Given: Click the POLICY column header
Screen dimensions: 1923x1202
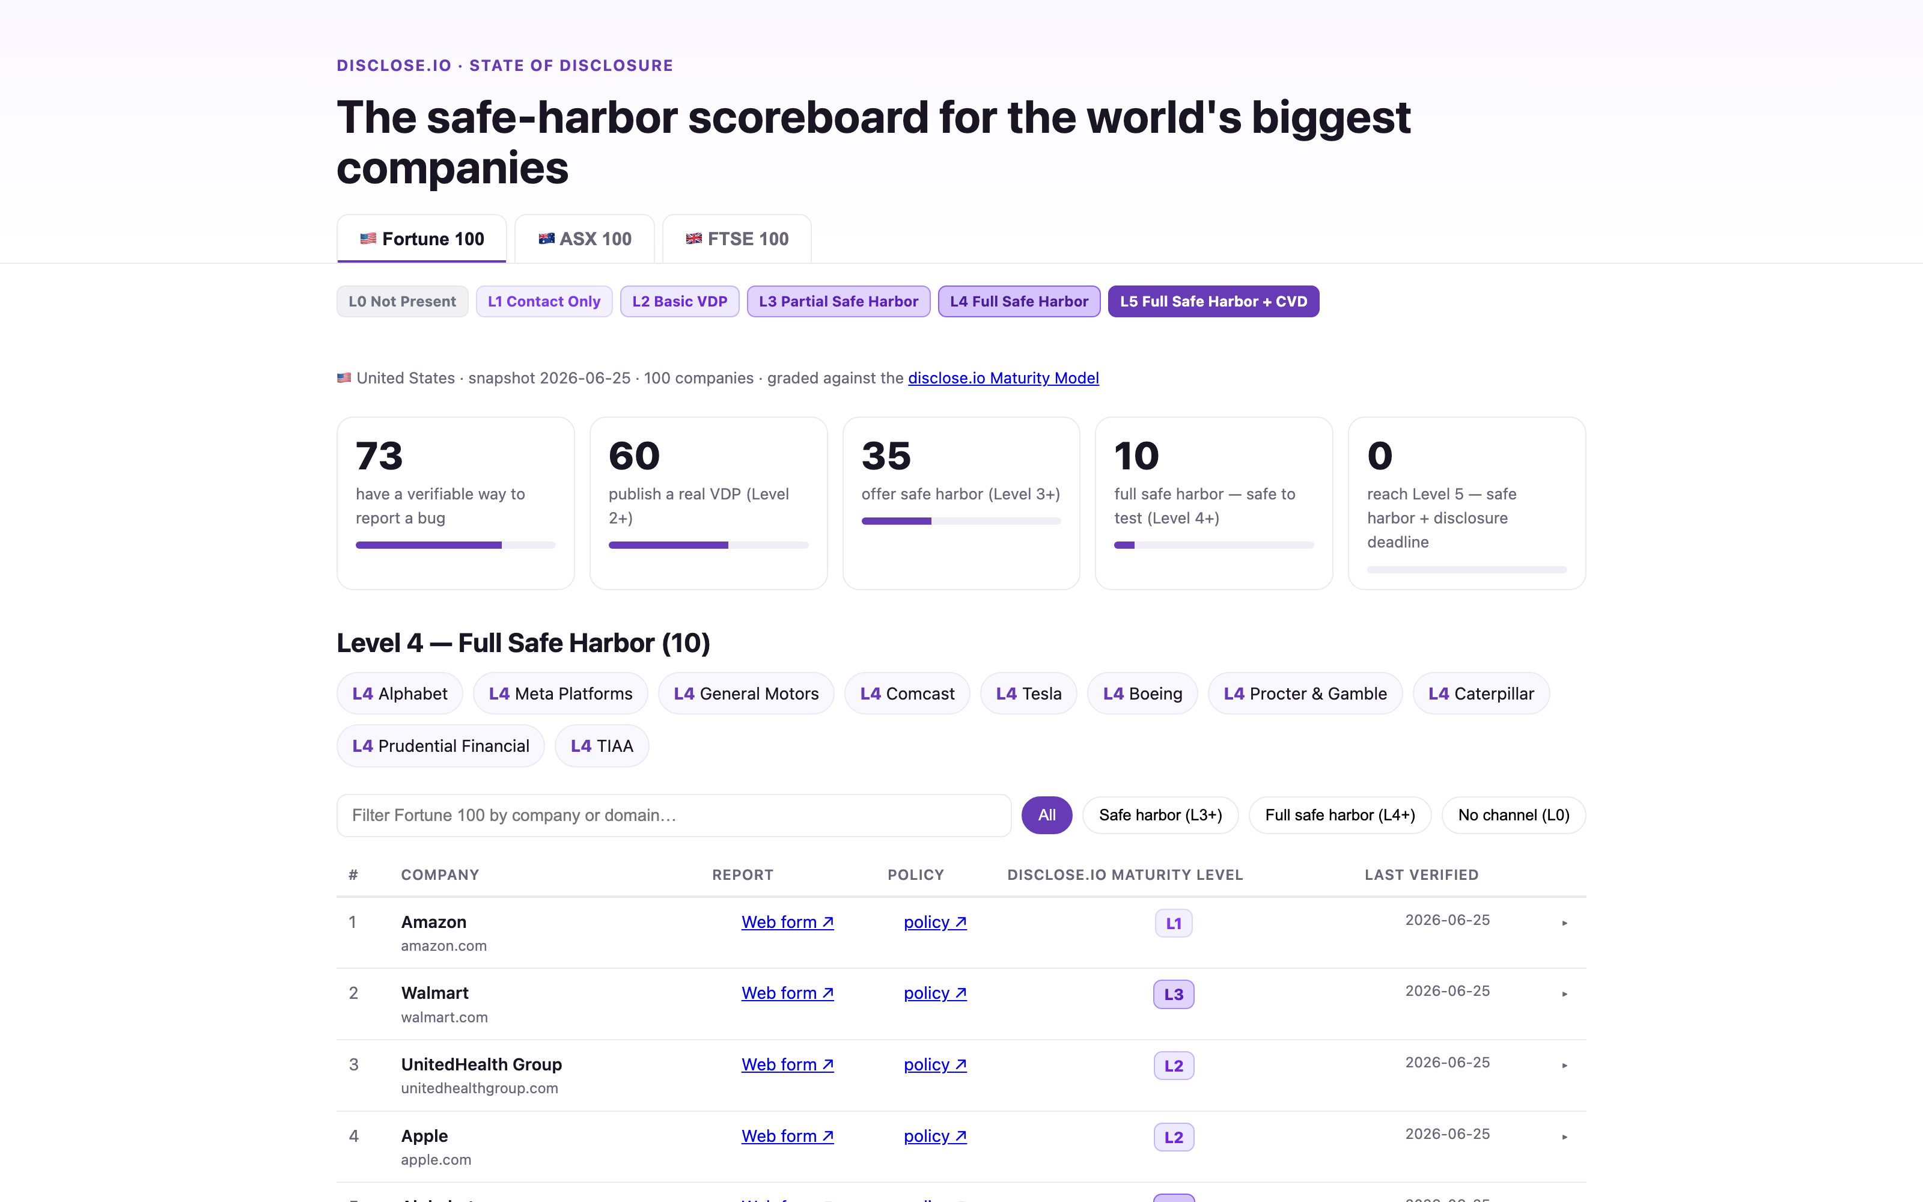Looking at the screenshot, I should (x=915, y=874).
